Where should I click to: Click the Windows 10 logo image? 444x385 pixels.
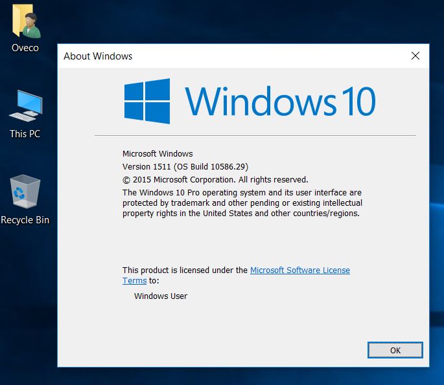click(250, 101)
